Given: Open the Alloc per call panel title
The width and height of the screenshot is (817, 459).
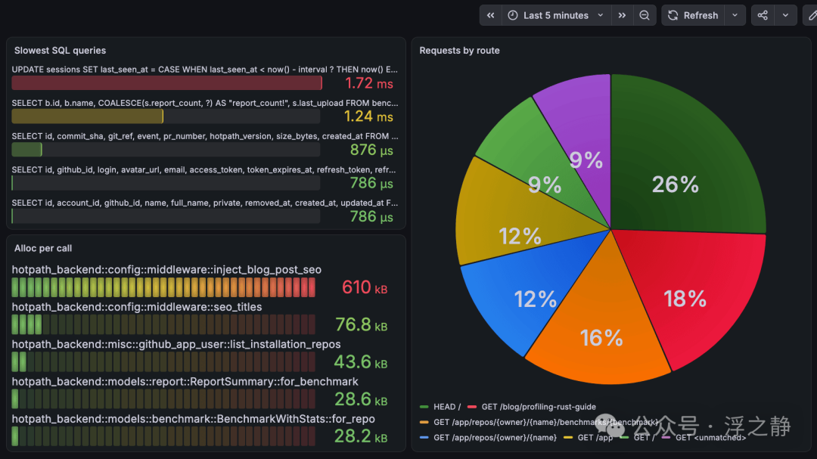Looking at the screenshot, I should (42, 249).
